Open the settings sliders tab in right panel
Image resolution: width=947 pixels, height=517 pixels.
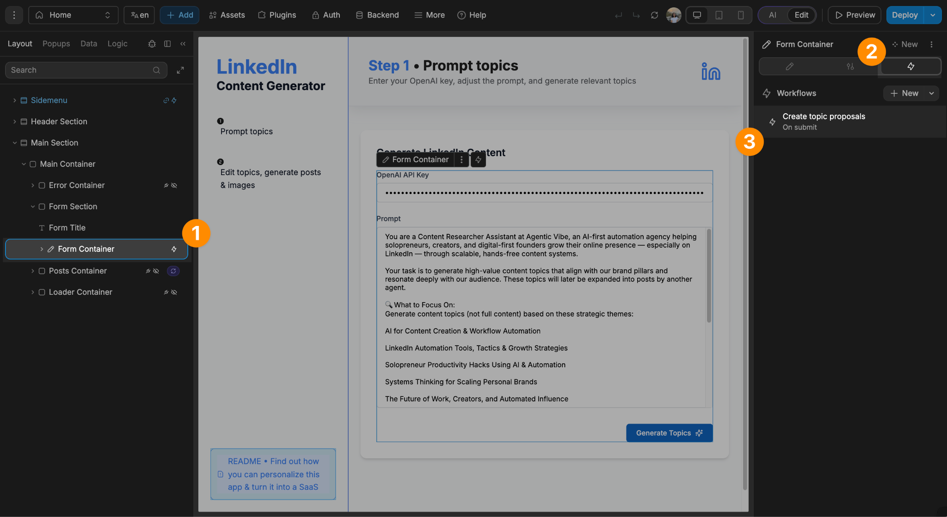click(850, 67)
